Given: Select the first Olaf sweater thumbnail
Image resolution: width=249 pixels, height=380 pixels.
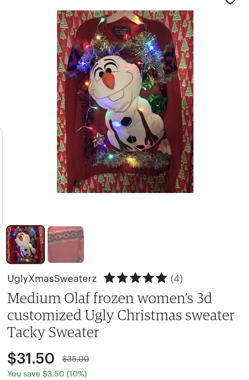Looking at the screenshot, I should [25, 244].
